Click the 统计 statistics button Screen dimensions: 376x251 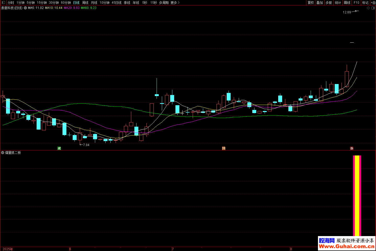[338, 3]
